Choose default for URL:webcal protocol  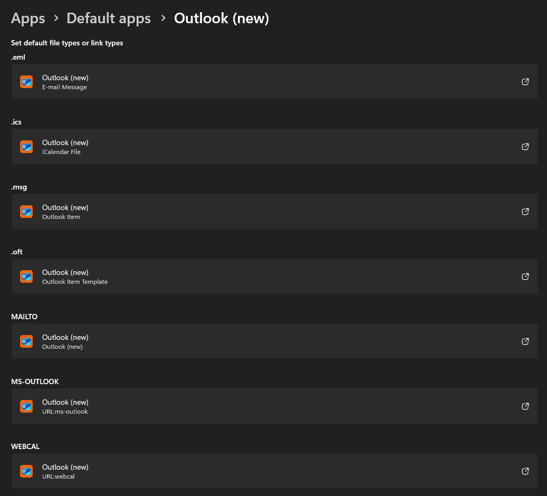274,471
